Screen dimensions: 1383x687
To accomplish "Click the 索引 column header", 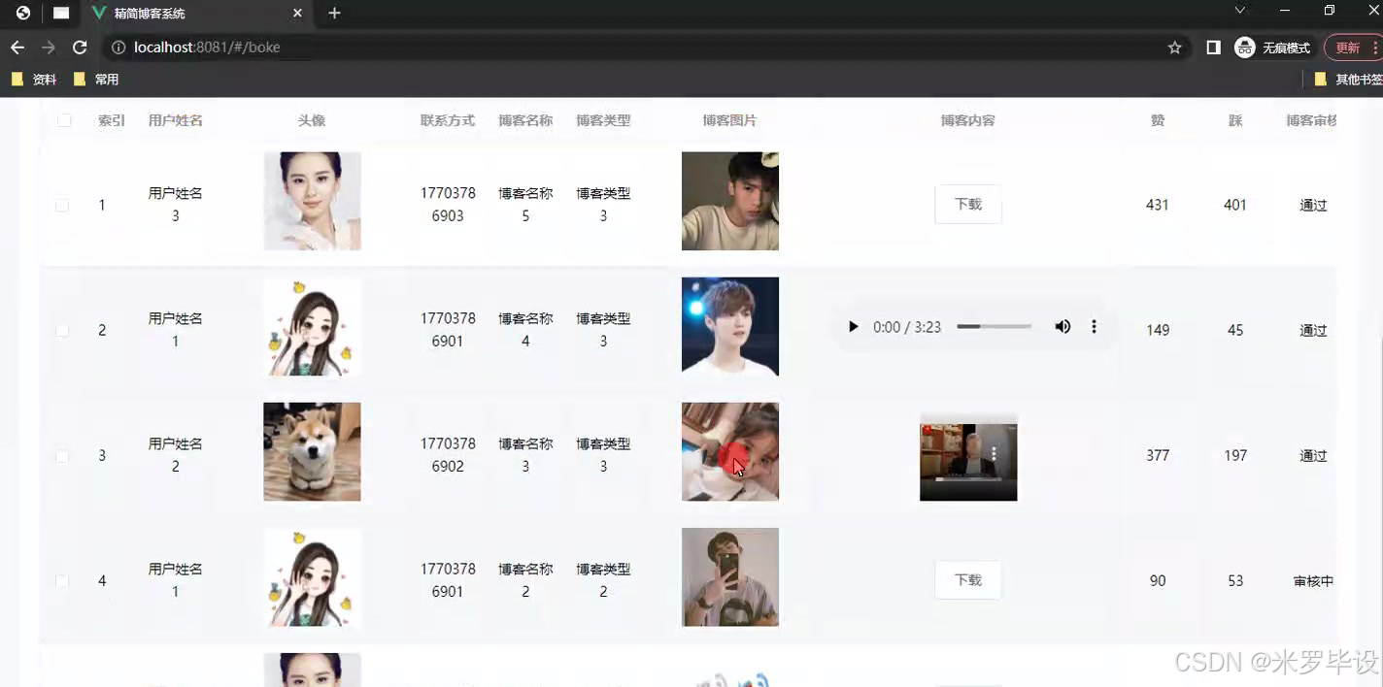I will [x=112, y=120].
